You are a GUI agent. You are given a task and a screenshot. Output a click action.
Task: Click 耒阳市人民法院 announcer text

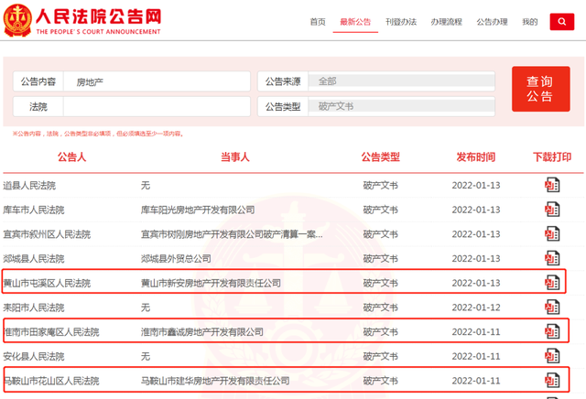pyautogui.click(x=34, y=307)
